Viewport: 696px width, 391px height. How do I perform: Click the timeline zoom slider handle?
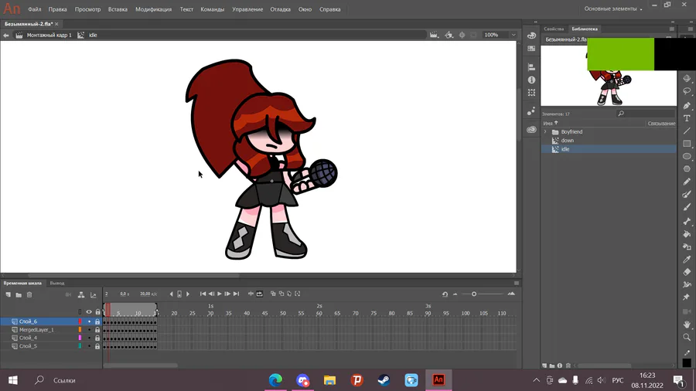[x=474, y=294]
